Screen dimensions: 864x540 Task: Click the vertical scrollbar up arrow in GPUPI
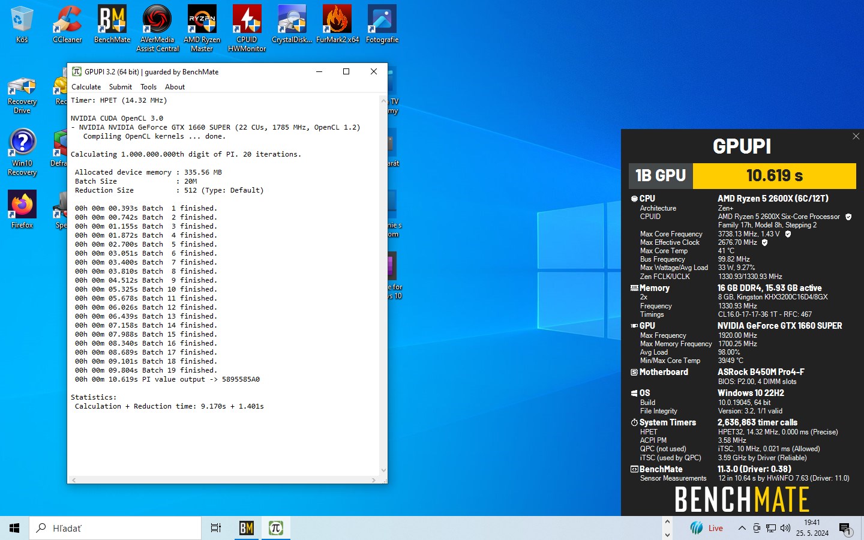[383, 101]
